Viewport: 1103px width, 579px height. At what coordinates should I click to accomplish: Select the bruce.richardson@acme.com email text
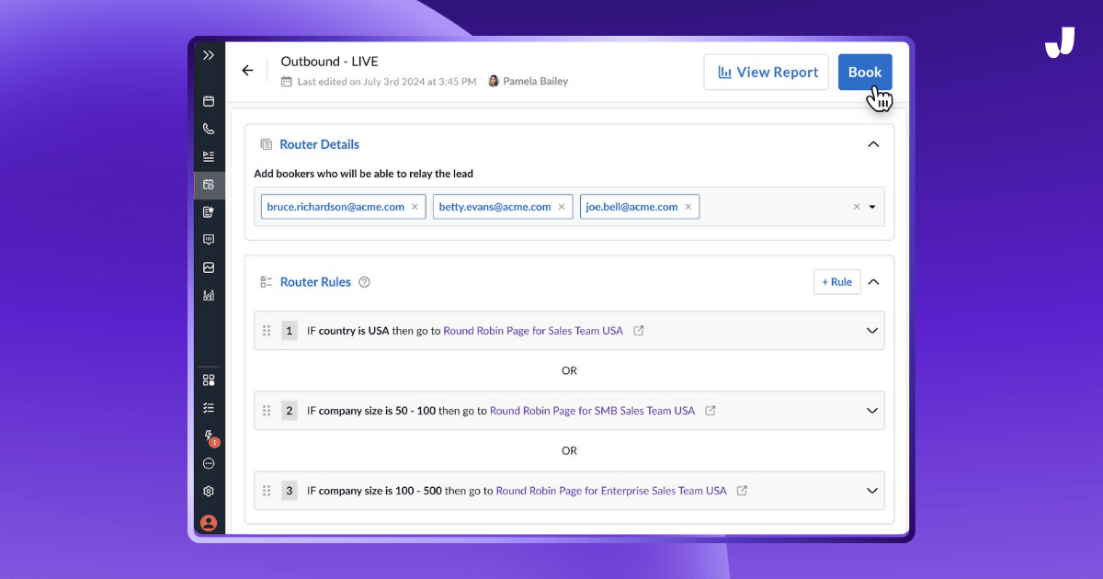click(x=335, y=207)
